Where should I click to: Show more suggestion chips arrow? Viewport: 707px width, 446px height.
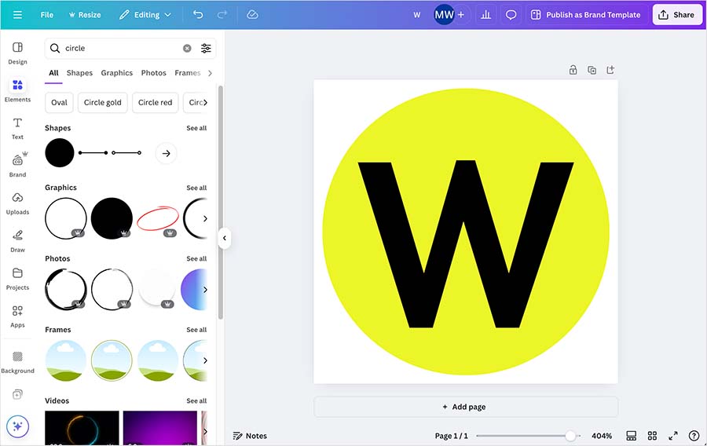[205, 103]
